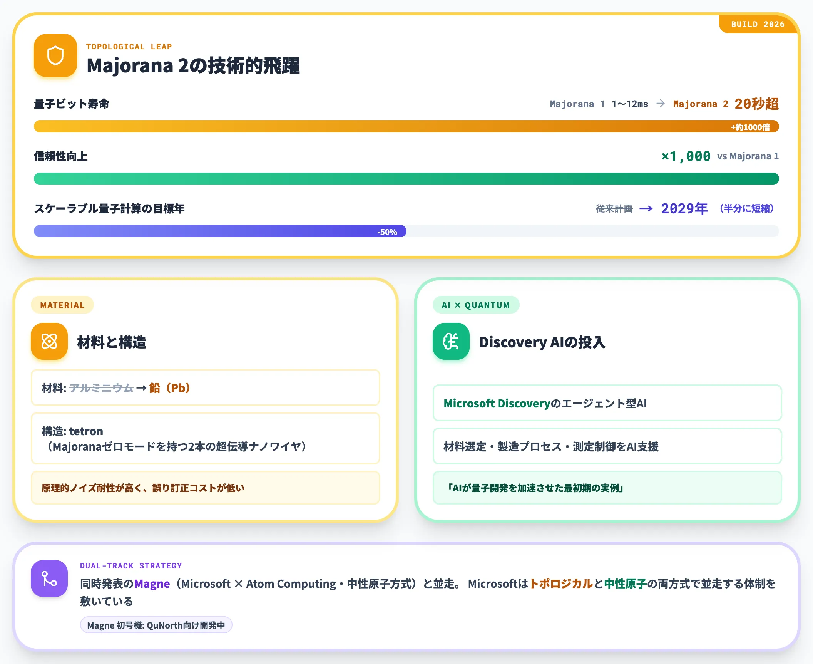Click the blue arrow after 従来計画
Screen dimensions: 813x664
(646, 208)
